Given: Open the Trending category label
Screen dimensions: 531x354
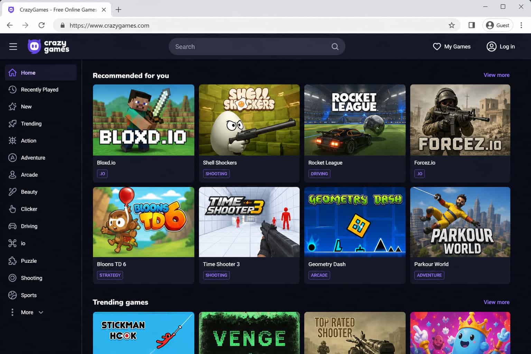Looking at the screenshot, I should tap(31, 123).
